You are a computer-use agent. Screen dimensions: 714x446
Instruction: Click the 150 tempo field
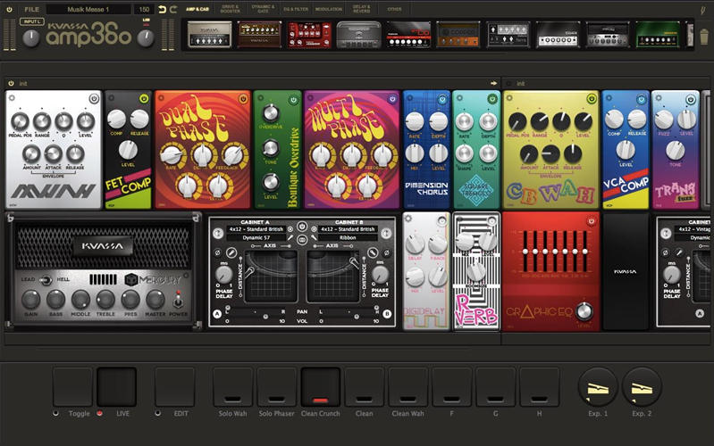point(145,9)
